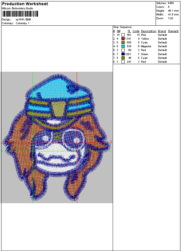
Task: Click the 'Green' description in row 6
Action: [145, 54]
